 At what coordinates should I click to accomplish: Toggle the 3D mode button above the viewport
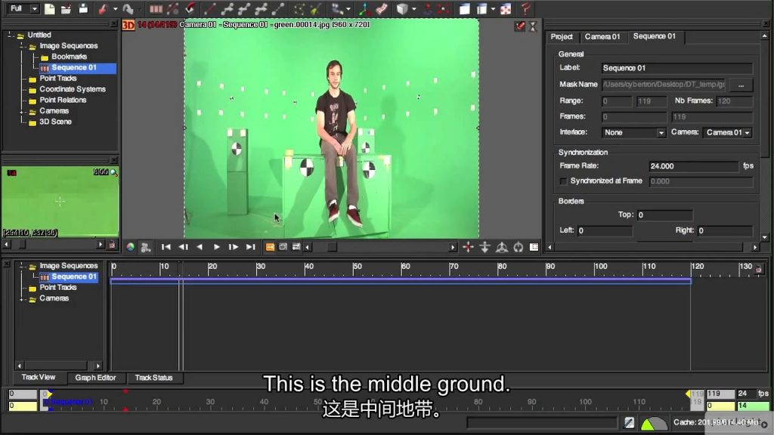coord(128,25)
